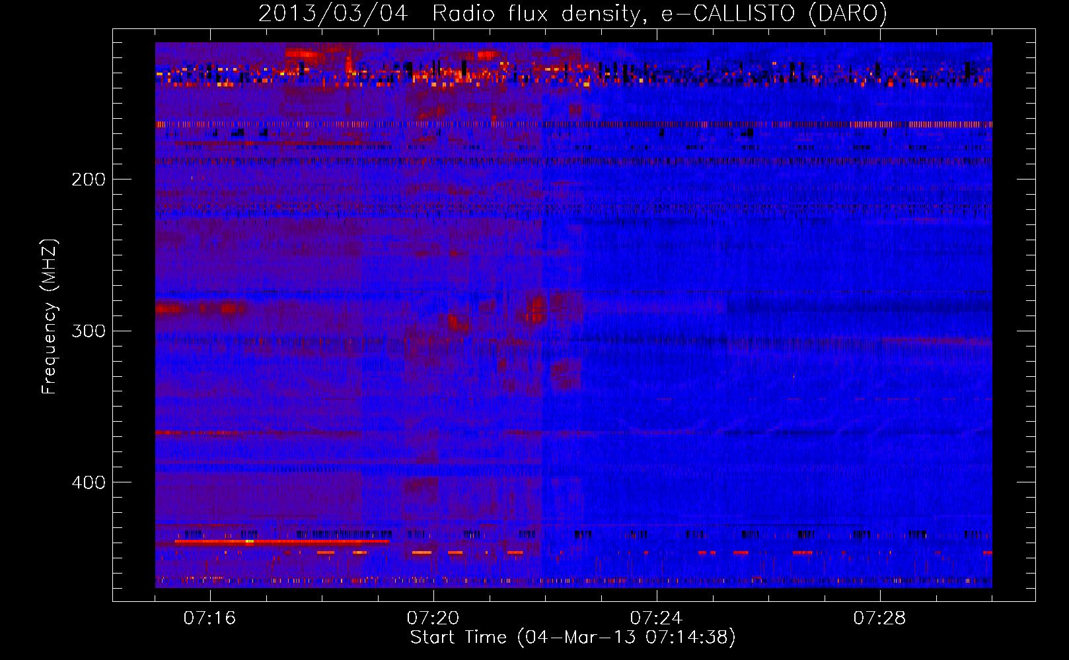This screenshot has height=660, width=1069.
Task: Click the 07:24 time tick label
Action: (x=656, y=618)
